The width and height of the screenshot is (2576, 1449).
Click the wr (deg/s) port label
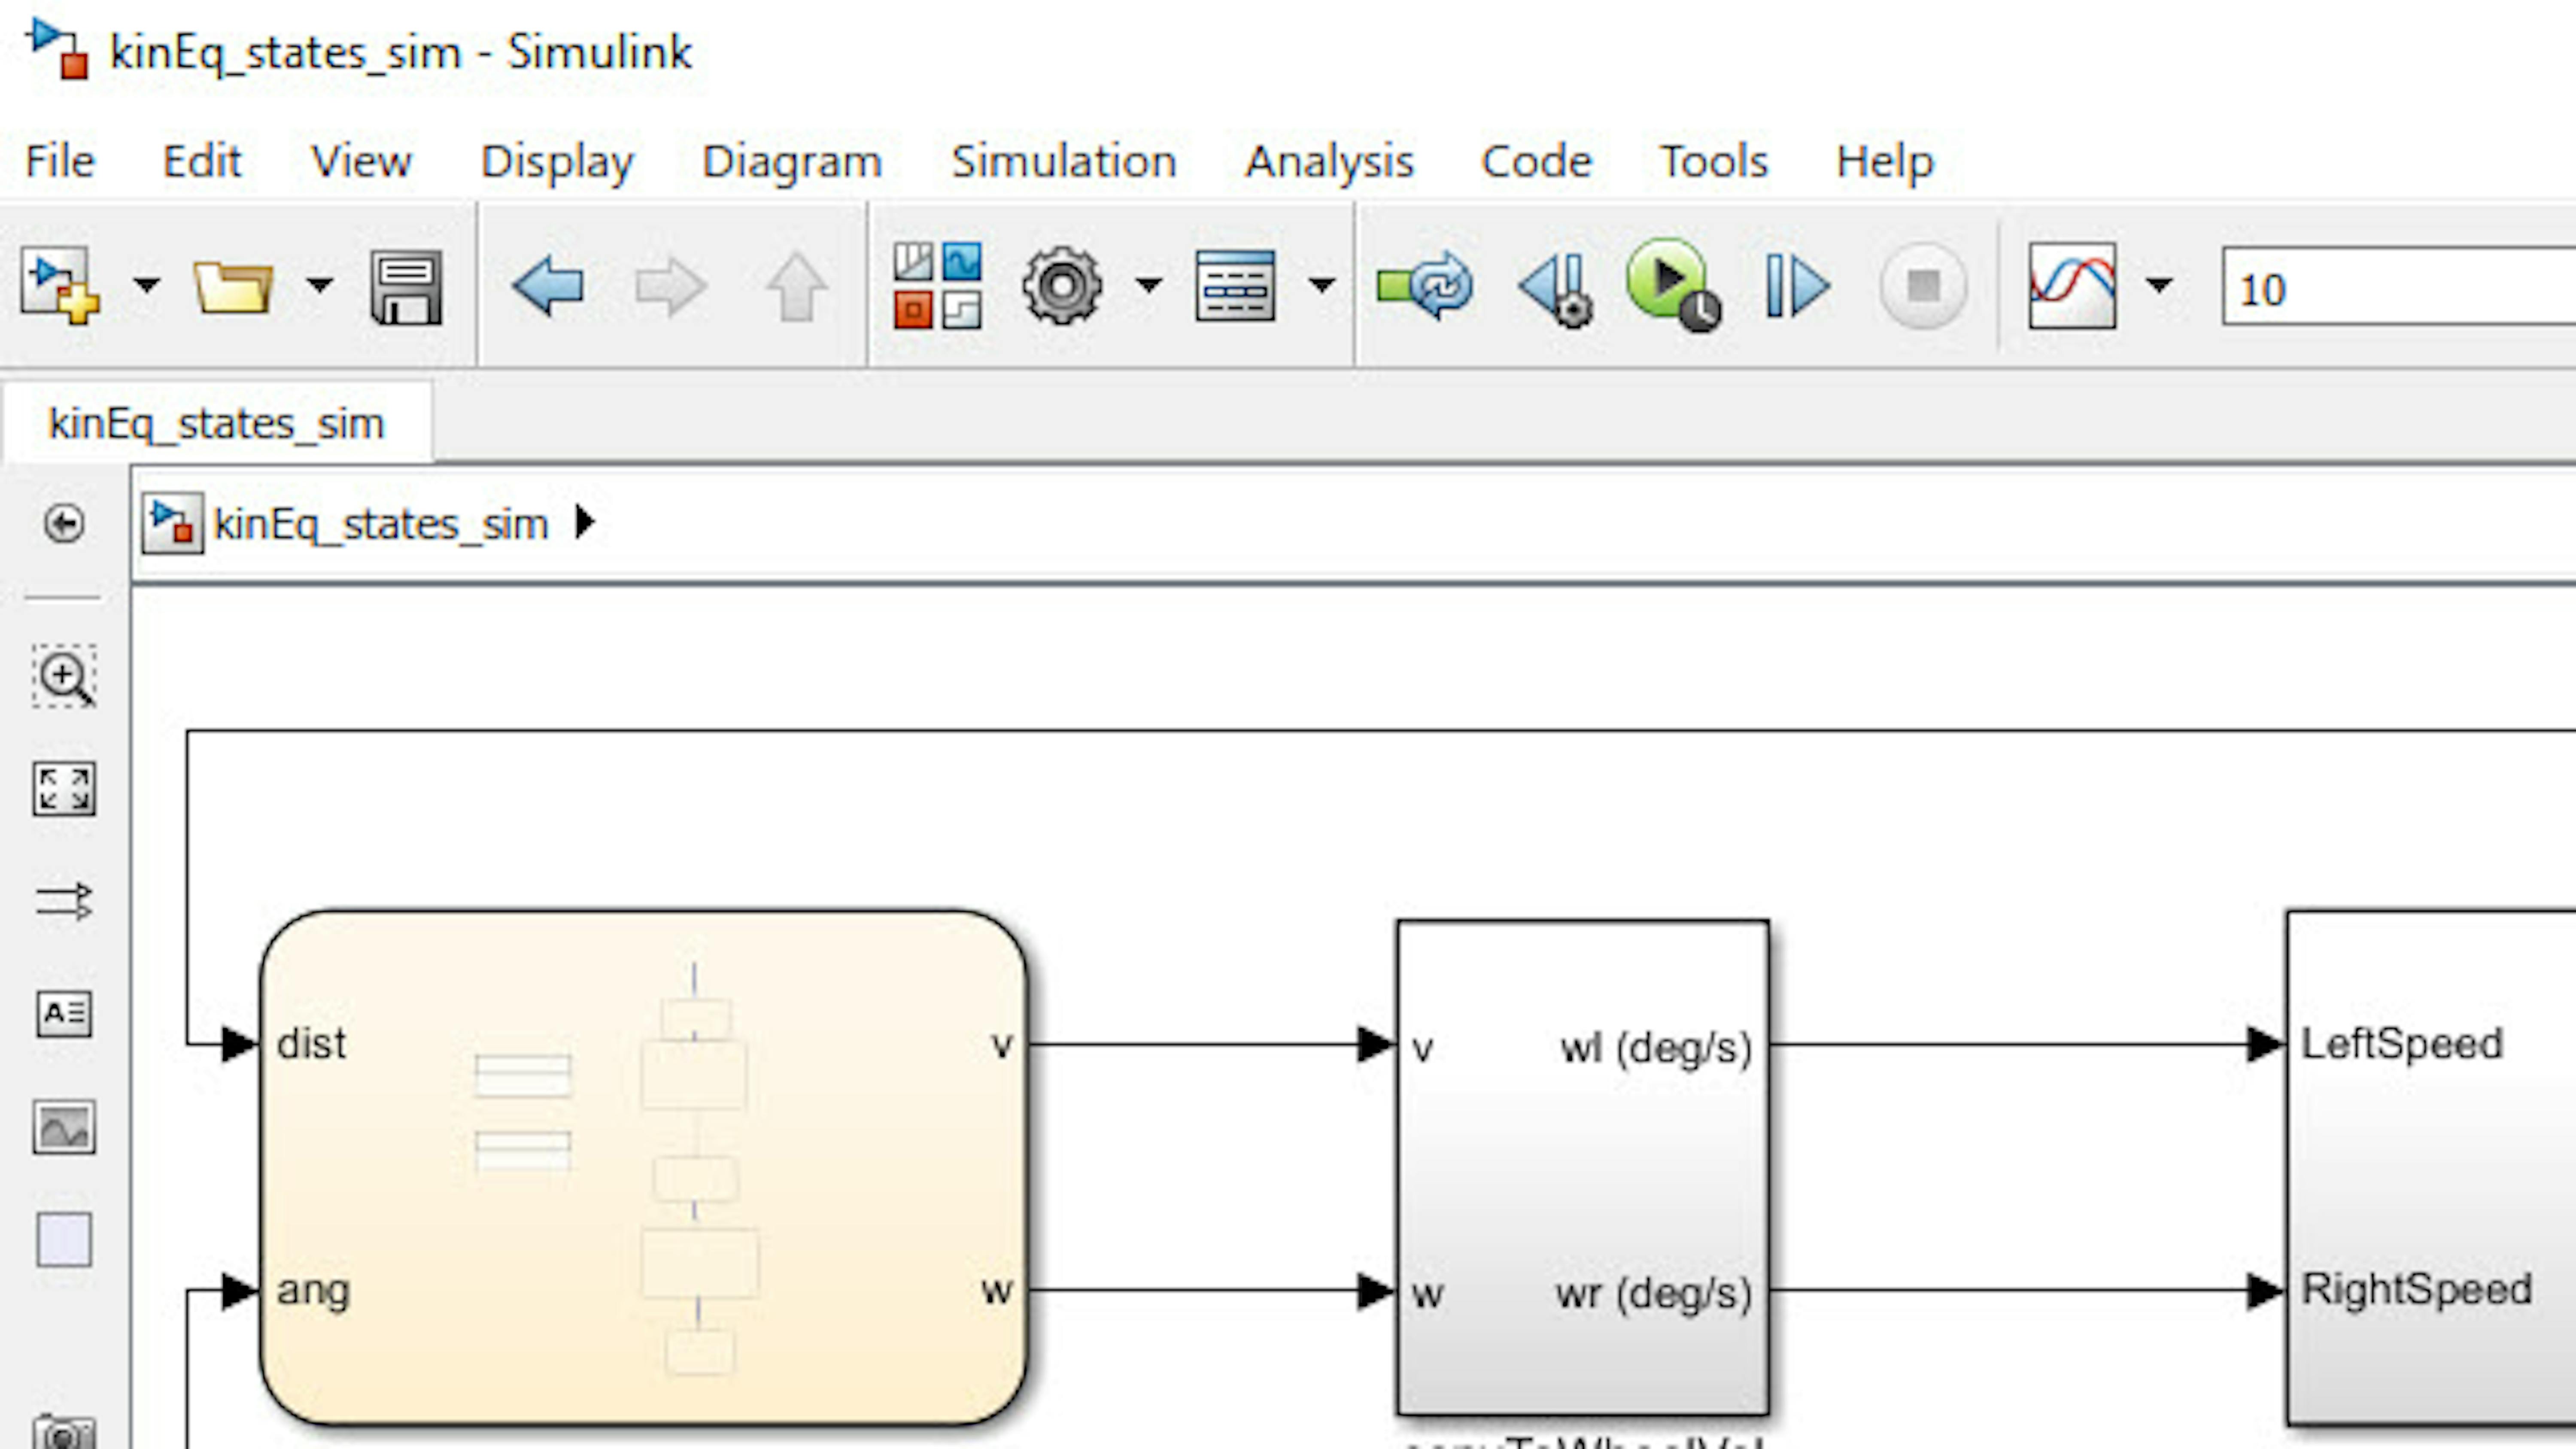tap(1654, 1294)
